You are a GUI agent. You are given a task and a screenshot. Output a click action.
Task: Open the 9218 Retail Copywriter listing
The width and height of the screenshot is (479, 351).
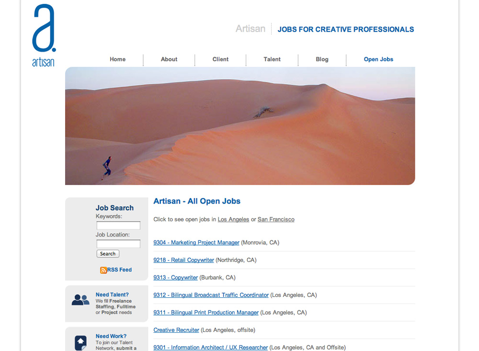(183, 260)
